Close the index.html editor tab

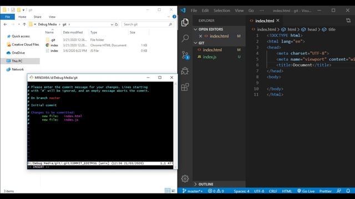[x=278, y=20]
